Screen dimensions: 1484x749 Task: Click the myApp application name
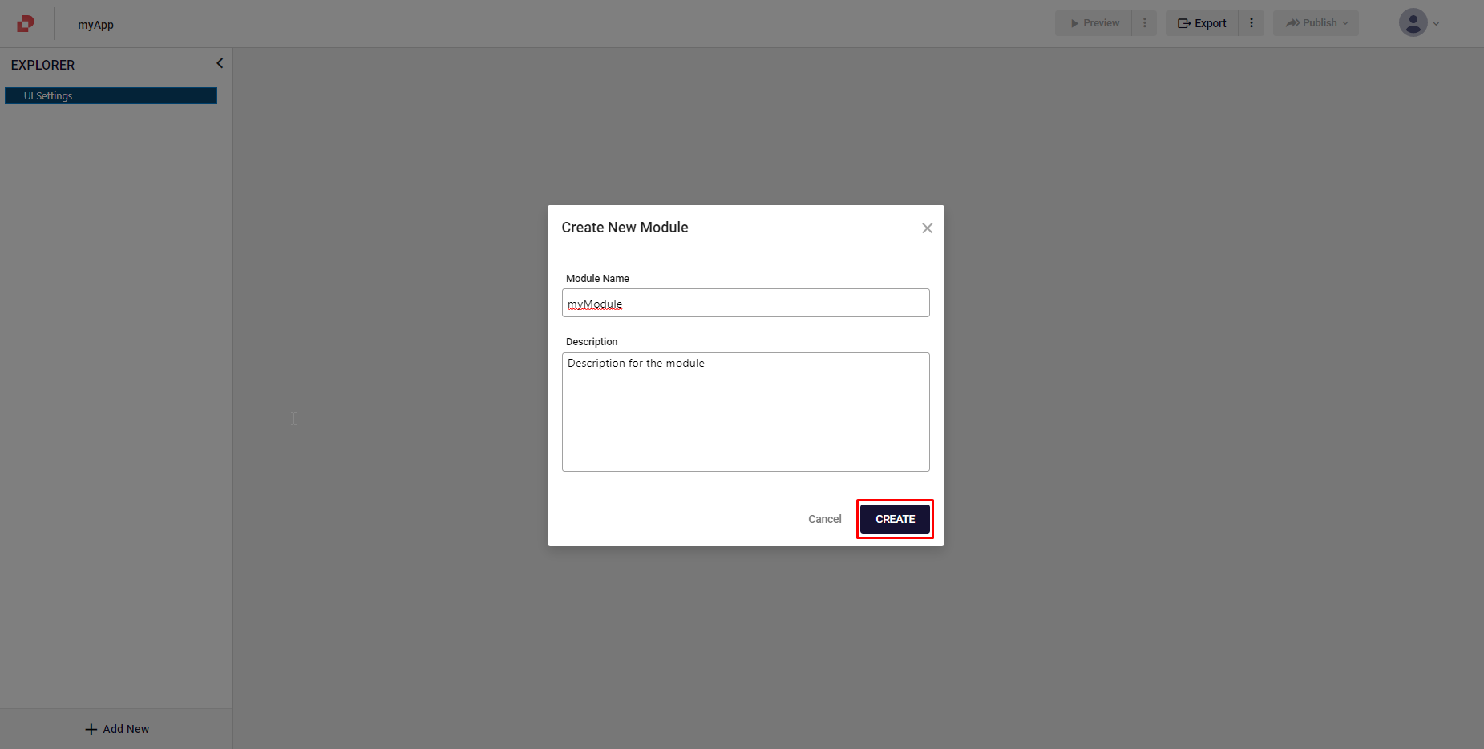[95, 25]
